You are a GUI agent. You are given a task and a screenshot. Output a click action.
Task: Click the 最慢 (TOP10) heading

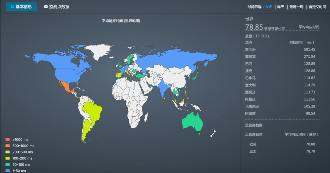click(257, 36)
